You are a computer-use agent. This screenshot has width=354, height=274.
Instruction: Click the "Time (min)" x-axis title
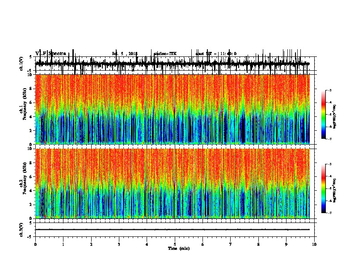point(179,248)
